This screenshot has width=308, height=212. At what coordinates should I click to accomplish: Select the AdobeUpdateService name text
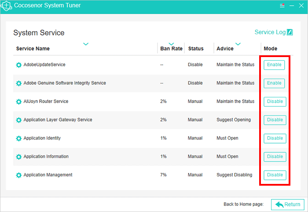coord(44,65)
